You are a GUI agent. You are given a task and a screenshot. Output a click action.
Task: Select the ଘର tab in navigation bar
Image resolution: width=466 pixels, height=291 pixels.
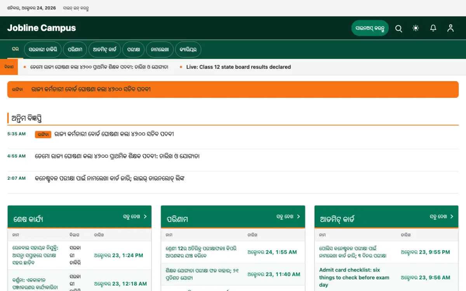click(15, 49)
